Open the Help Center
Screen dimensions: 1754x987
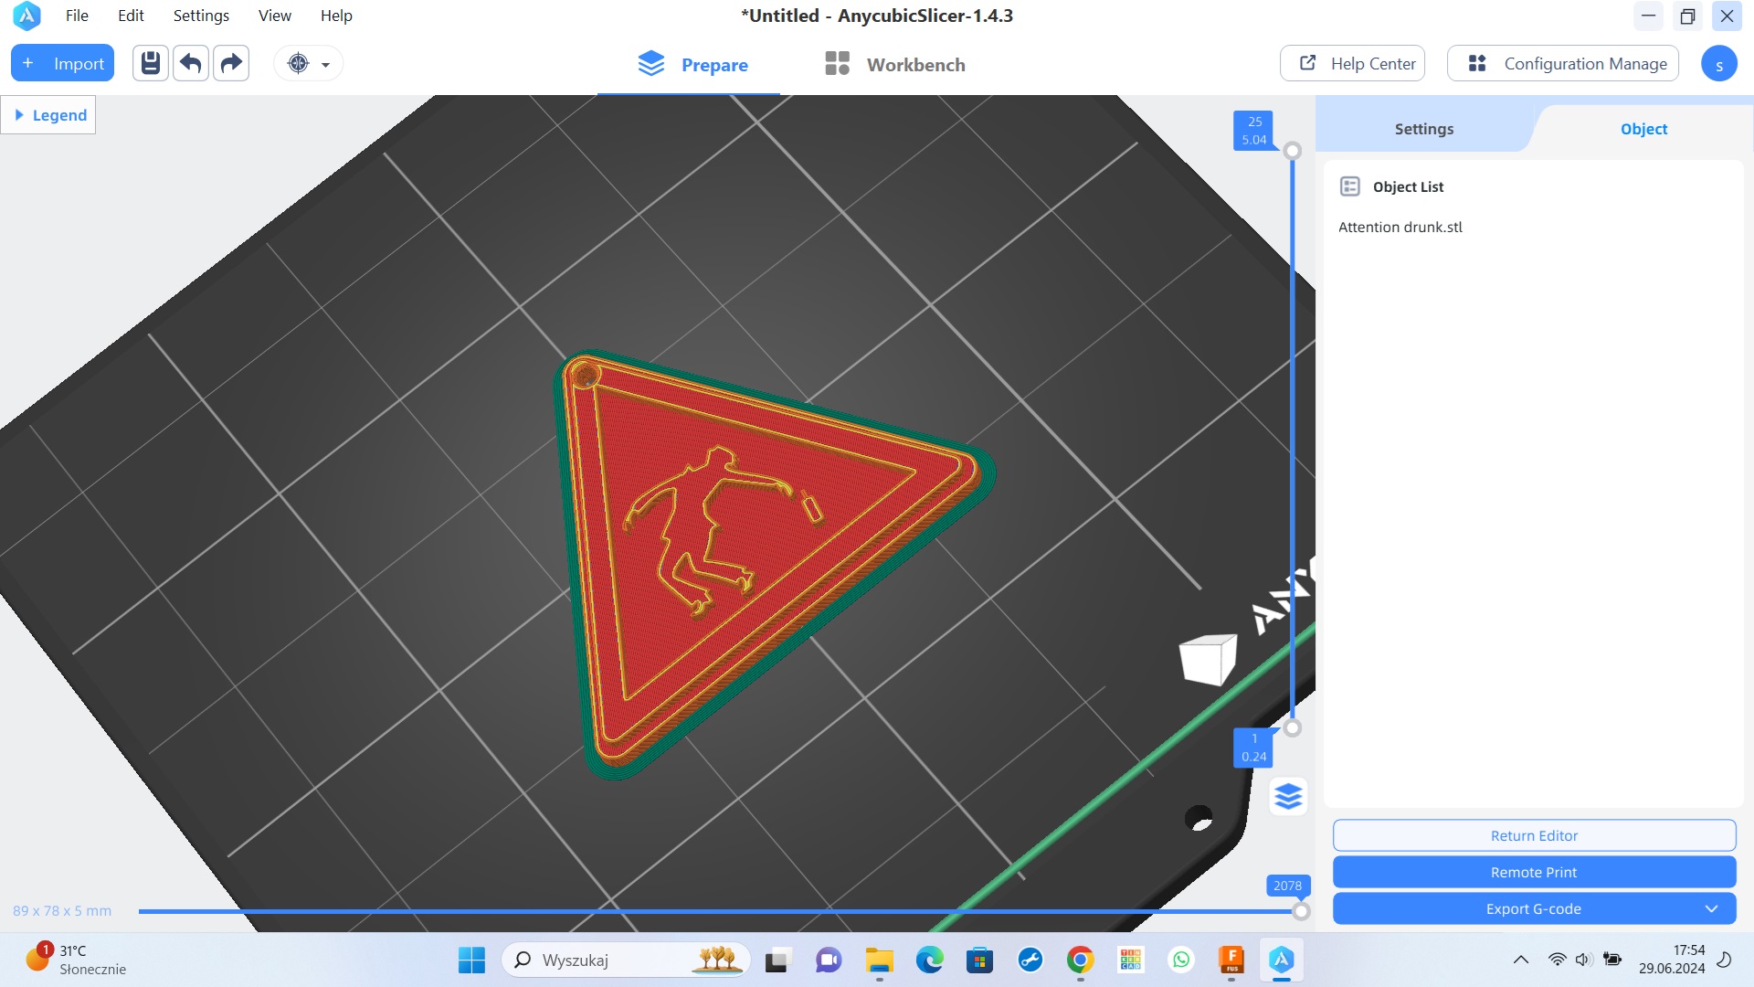[x=1352, y=63]
